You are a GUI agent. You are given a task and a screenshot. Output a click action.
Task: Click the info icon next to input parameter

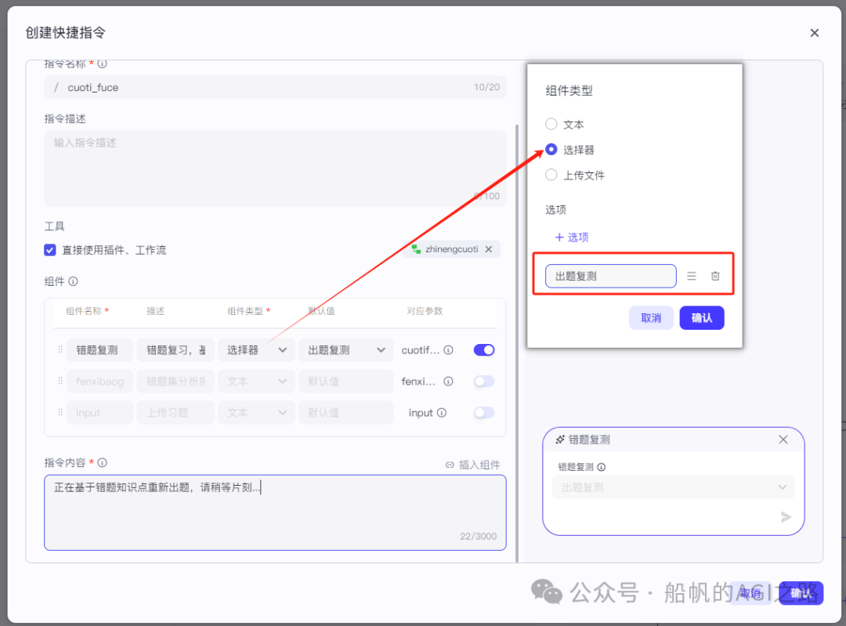click(441, 412)
